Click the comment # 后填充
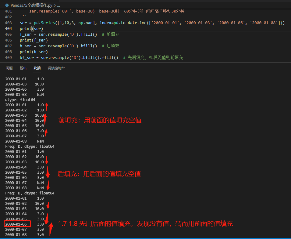 point(111,46)
